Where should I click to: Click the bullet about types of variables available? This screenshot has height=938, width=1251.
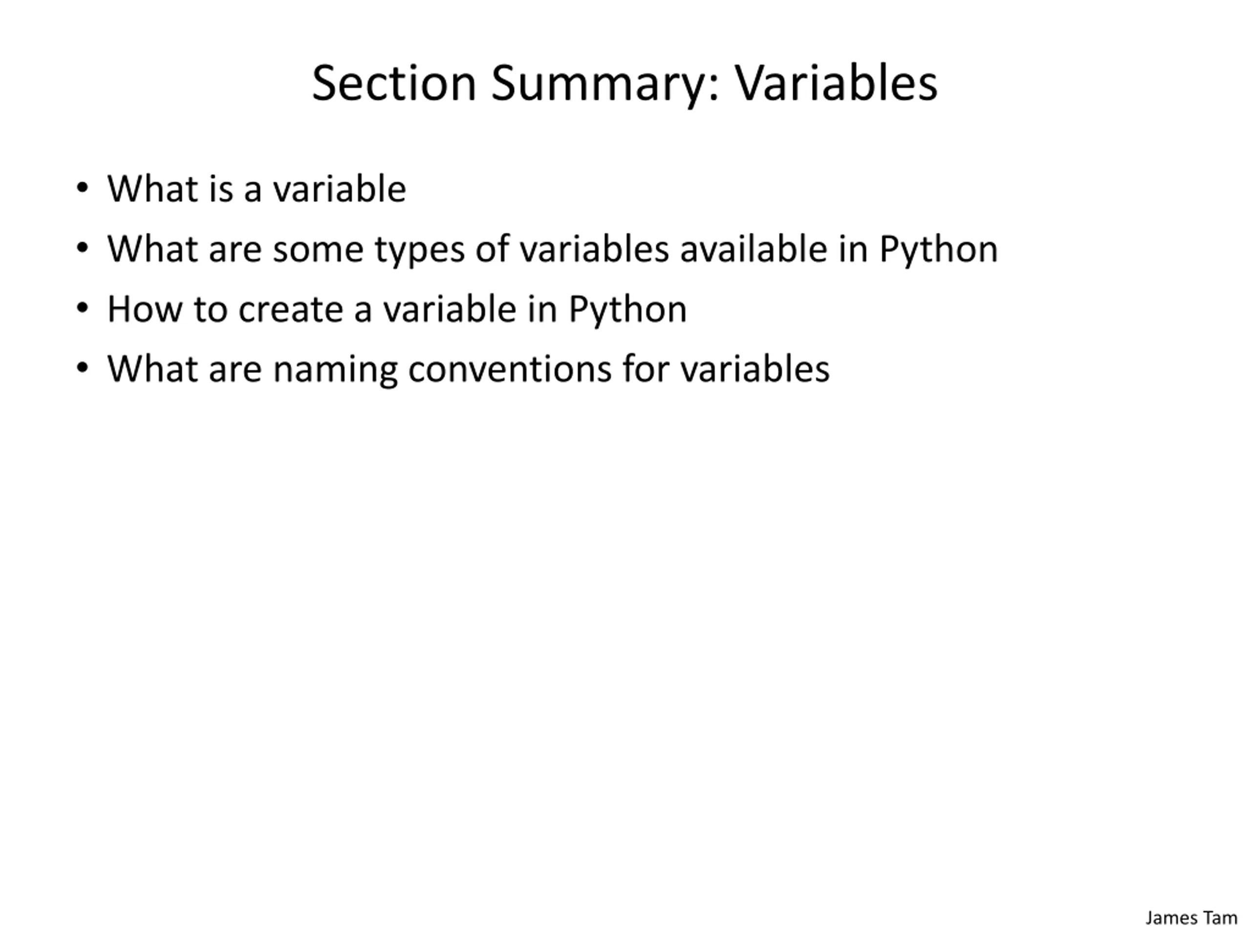(553, 249)
